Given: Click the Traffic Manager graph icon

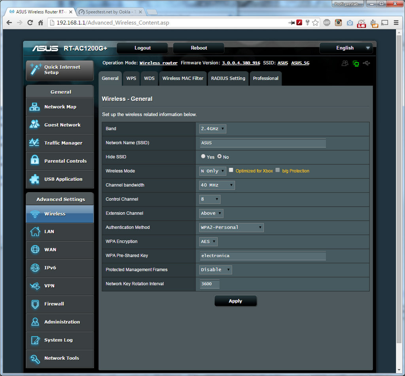Looking at the screenshot, I should [x=34, y=142].
